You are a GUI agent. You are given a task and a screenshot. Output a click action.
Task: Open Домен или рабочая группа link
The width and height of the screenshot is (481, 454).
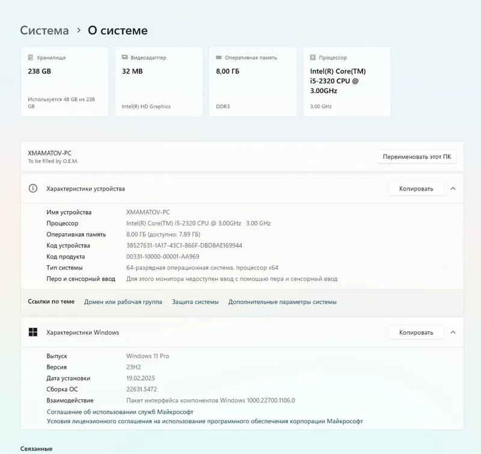[123, 302]
